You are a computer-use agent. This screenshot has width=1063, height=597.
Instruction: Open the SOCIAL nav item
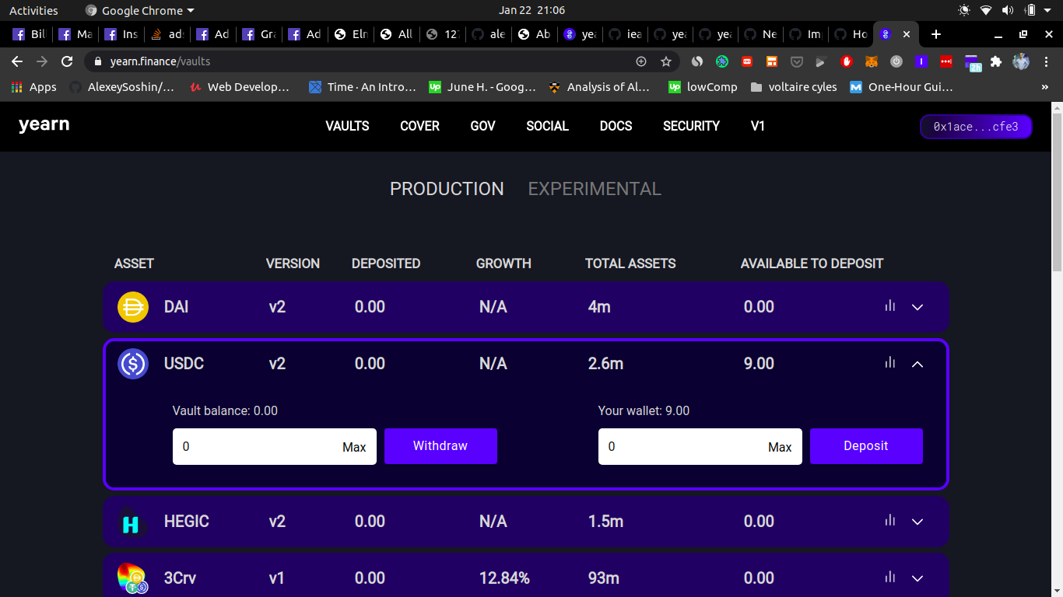click(547, 126)
